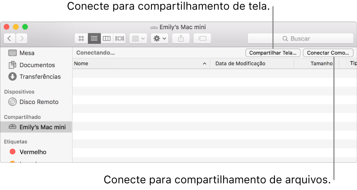Click the Buscar search field

[x=301, y=38]
